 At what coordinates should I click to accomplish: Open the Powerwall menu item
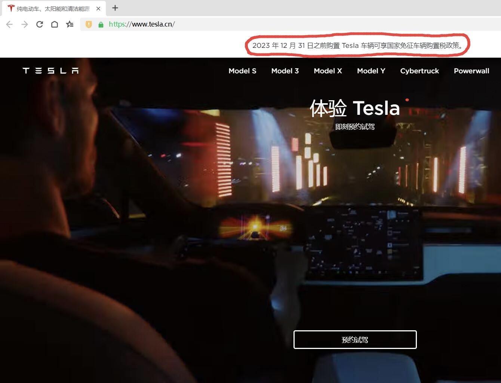[x=471, y=71]
